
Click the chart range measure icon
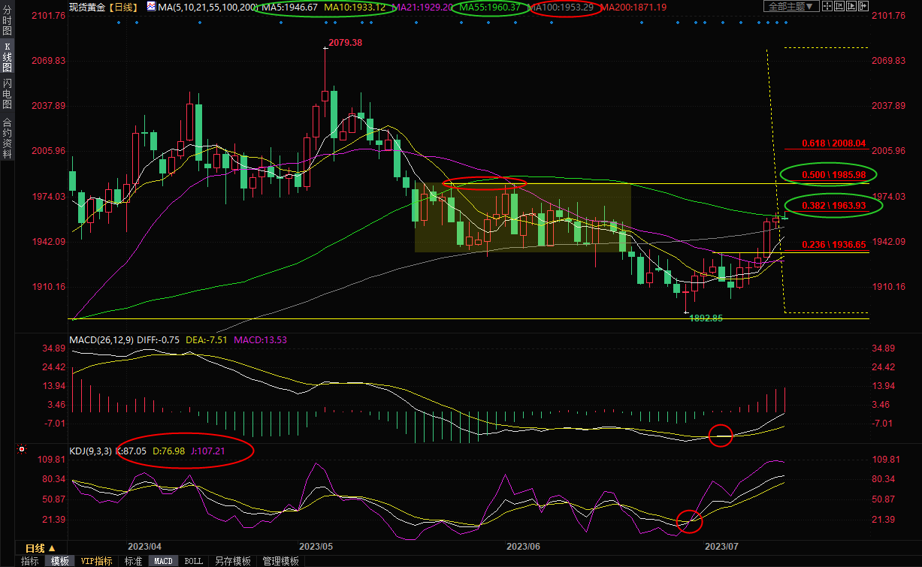tap(841, 6)
